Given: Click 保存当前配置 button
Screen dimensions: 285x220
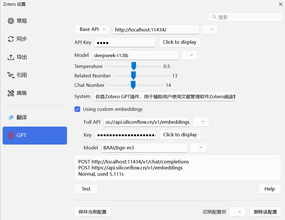Looking at the screenshot, I should pos(93,212).
